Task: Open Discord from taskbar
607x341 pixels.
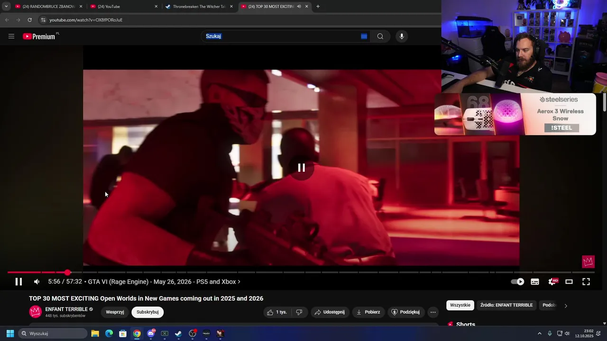Action: (x=151, y=333)
